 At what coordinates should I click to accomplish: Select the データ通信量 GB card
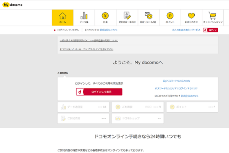[x=83, y=107]
